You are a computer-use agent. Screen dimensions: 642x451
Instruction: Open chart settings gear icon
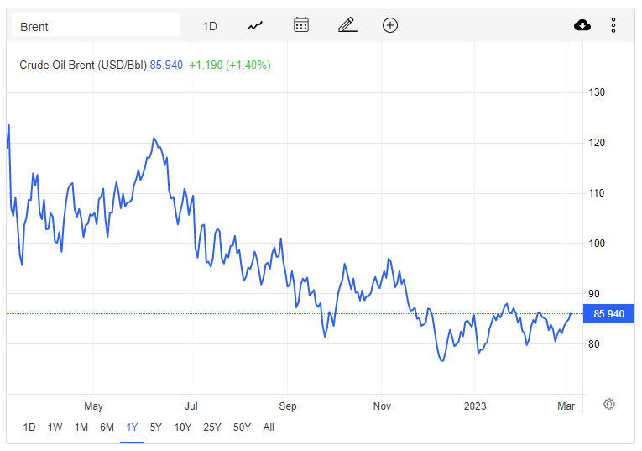(x=608, y=404)
